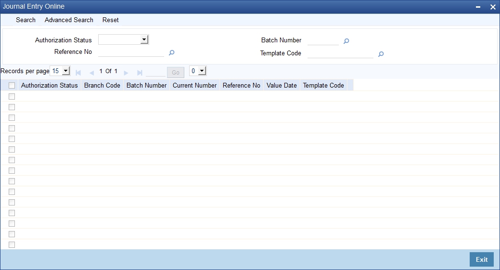Screen dimensions: 500x270
Task: Open Template Code lookup search icon
Action: pos(381,54)
